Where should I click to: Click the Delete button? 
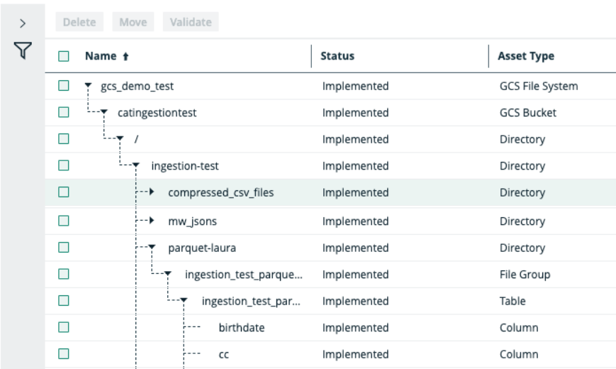pyautogui.click(x=79, y=22)
